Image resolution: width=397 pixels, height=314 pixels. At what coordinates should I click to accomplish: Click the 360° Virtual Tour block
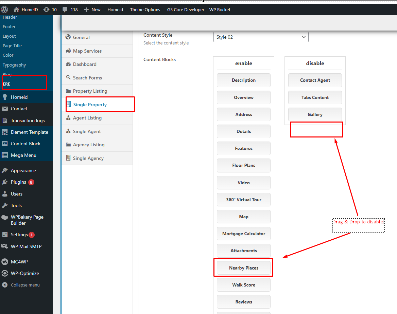[x=244, y=200]
